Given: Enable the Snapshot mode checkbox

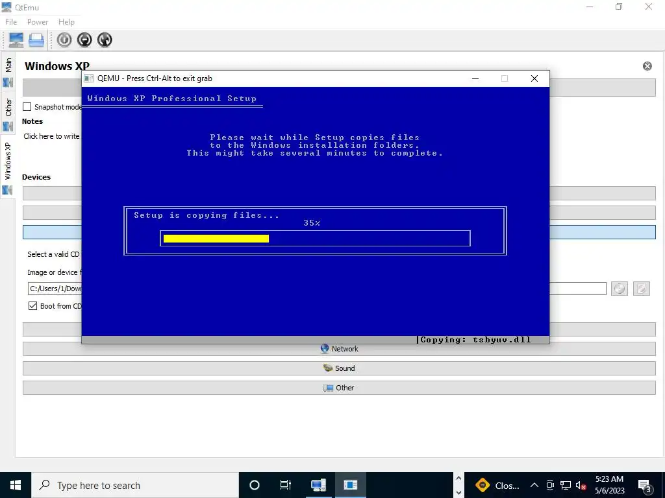Looking at the screenshot, I should 27,107.
